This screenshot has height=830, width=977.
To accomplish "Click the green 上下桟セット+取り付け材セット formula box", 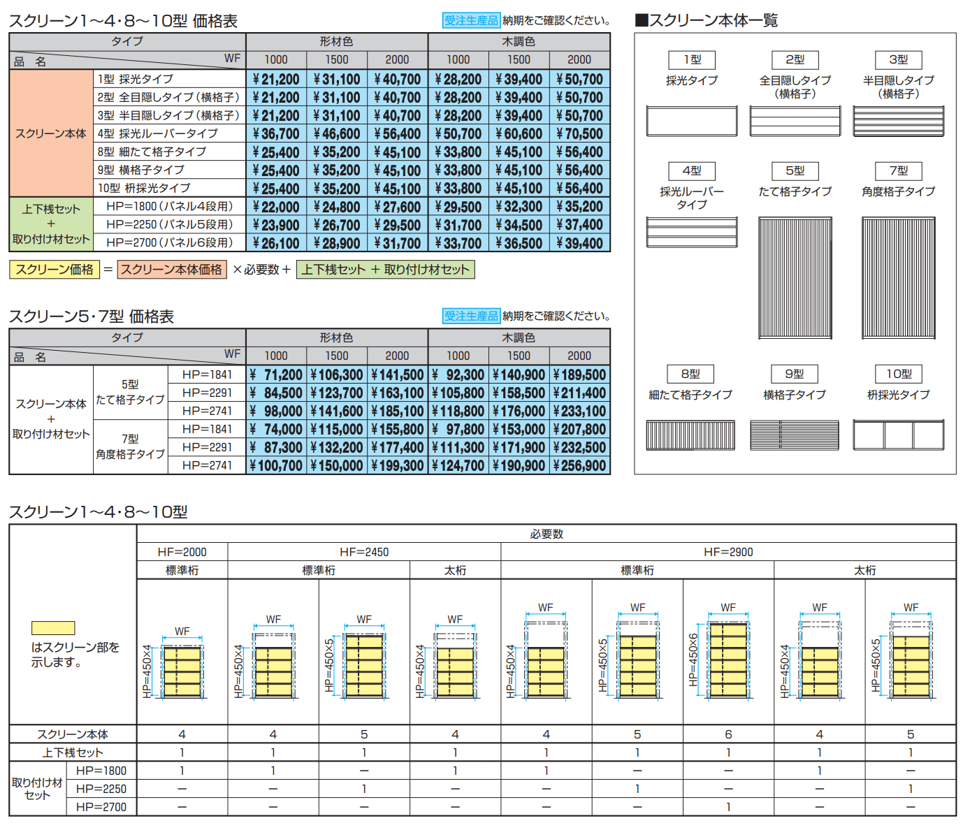I will (x=385, y=270).
